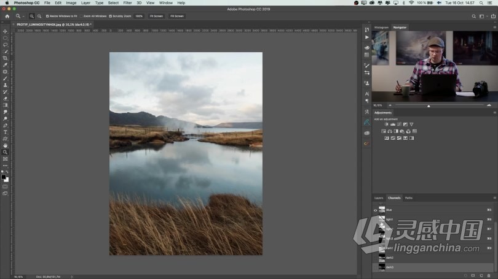498x279 pixels.
Task: Click the Fit Screen button
Action: (x=156, y=16)
